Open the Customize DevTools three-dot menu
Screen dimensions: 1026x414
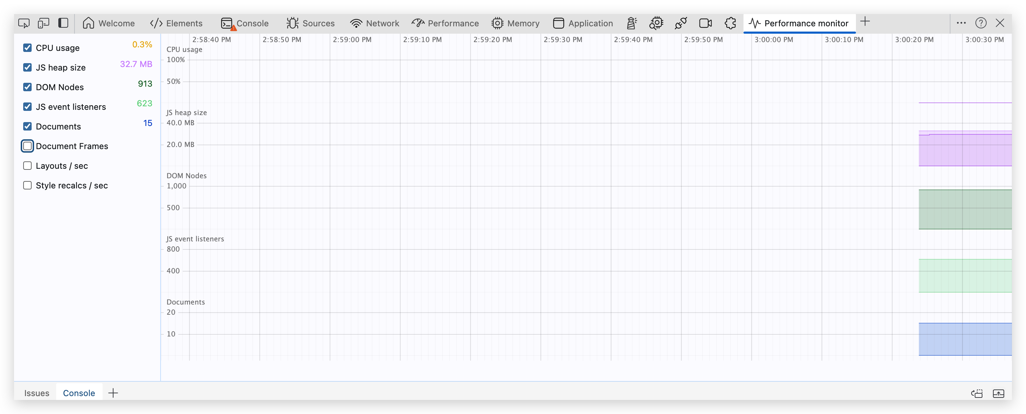pos(961,23)
